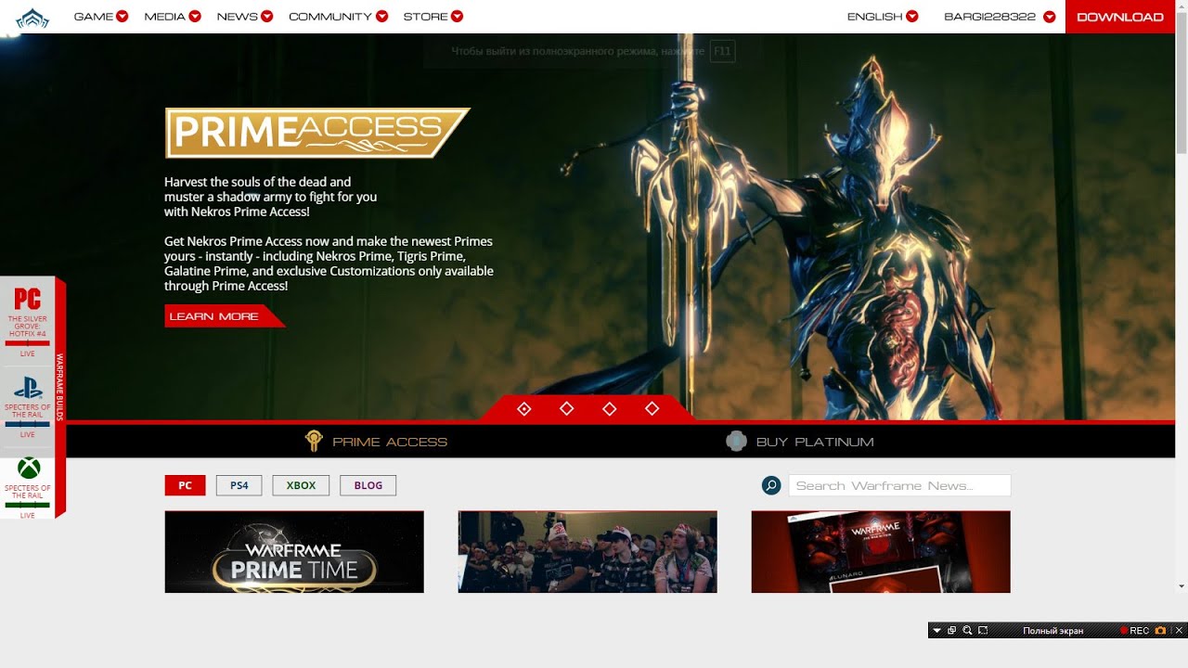Image resolution: width=1188 pixels, height=668 pixels.
Task: Click the red DOWNLOAD button
Action: click(x=1120, y=17)
